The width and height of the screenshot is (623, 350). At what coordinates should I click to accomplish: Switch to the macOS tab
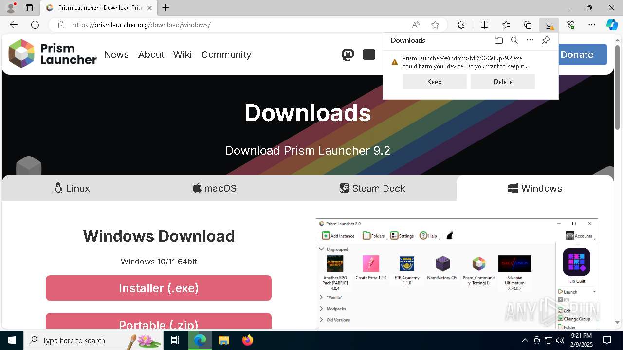click(x=215, y=188)
